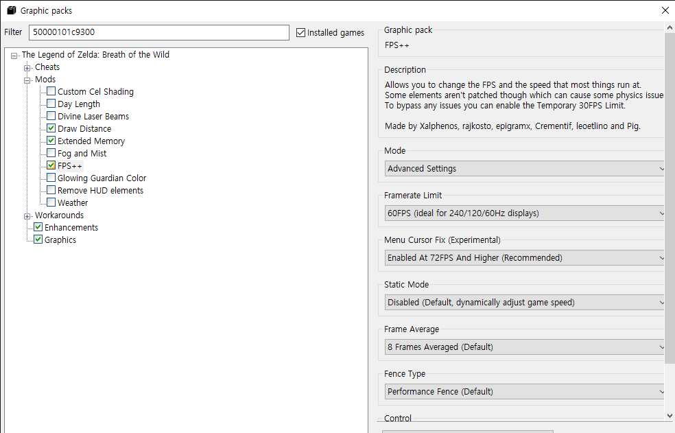Click the right panel vertical scrollbar thumb
This screenshot has height=433, width=675.
pyautogui.click(x=670, y=198)
